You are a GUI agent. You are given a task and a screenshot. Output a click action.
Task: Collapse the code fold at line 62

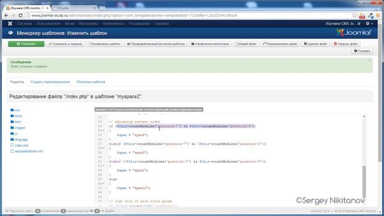coord(104,166)
